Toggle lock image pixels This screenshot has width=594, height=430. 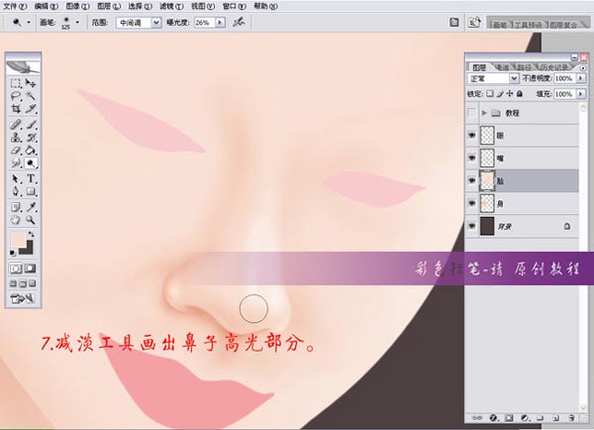pos(500,94)
